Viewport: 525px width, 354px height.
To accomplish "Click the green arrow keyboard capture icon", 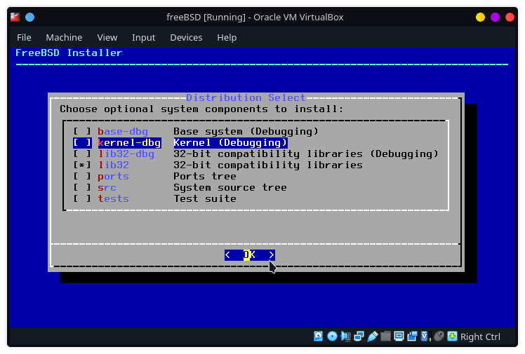I will [452, 336].
